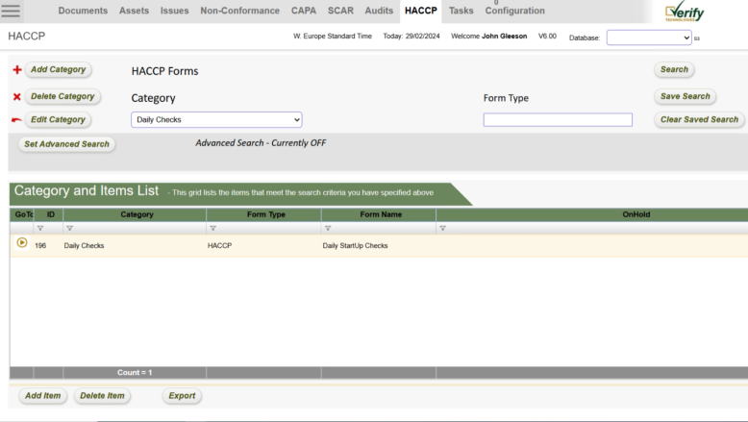Click the Export button
Image resolution: width=748 pixels, height=422 pixels.
tap(181, 395)
